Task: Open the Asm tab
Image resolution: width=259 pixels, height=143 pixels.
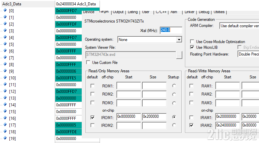Action: tap(174, 12)
